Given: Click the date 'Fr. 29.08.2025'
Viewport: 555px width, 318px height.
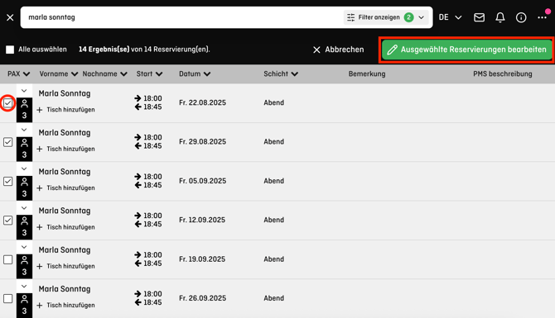Looking at the screenshot, I should tap(202, 142).
